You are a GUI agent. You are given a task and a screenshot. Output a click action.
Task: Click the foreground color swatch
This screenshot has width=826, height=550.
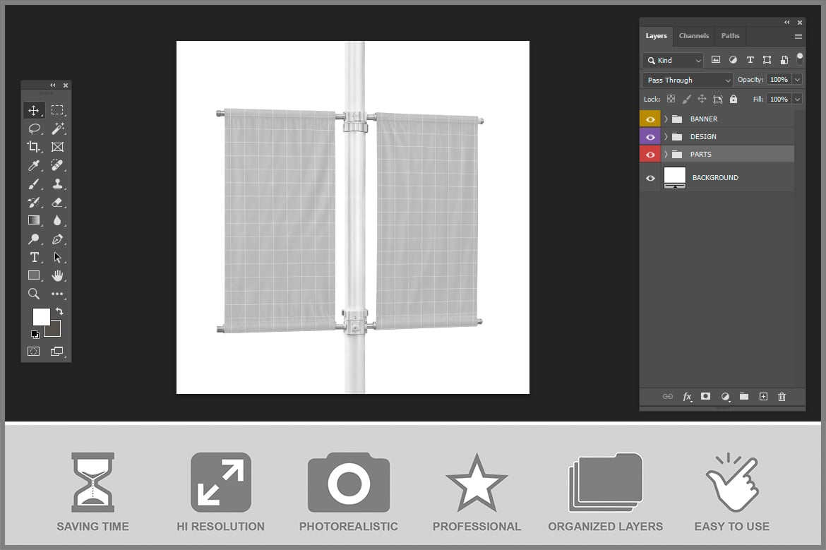(41, 316)
